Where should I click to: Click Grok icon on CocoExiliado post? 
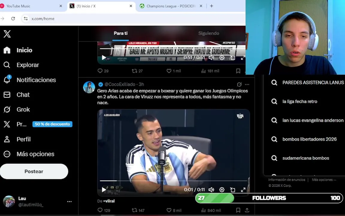[239, 84]
